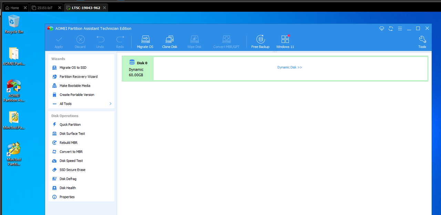Click the panel divider dots handle
441x215 pixels.
pyautogui.click(x=275, y=52)
